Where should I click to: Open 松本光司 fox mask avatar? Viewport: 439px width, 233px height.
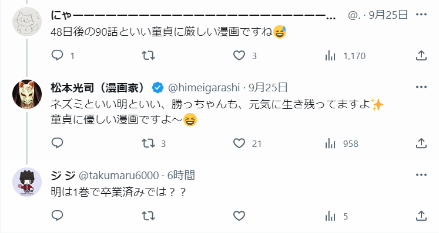(27, 94)
